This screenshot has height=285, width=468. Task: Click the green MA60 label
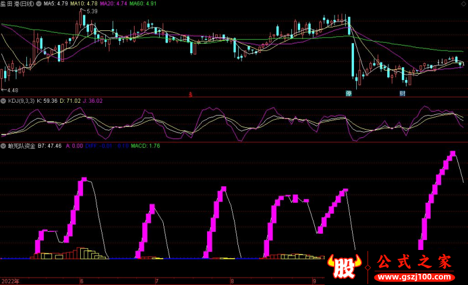pos(143,4)
